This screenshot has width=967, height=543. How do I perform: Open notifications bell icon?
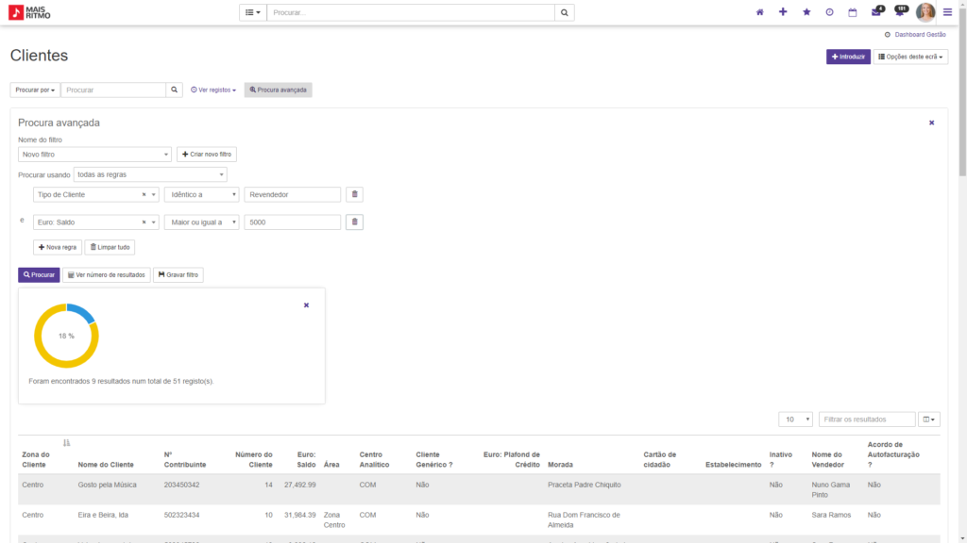pyautogui.click(x=900, y=12)
